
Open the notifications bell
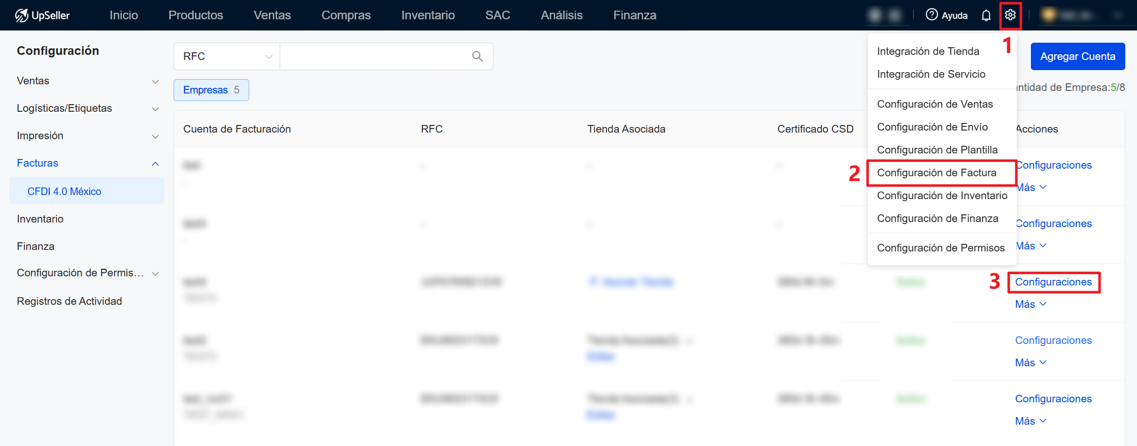coord(986,15)
